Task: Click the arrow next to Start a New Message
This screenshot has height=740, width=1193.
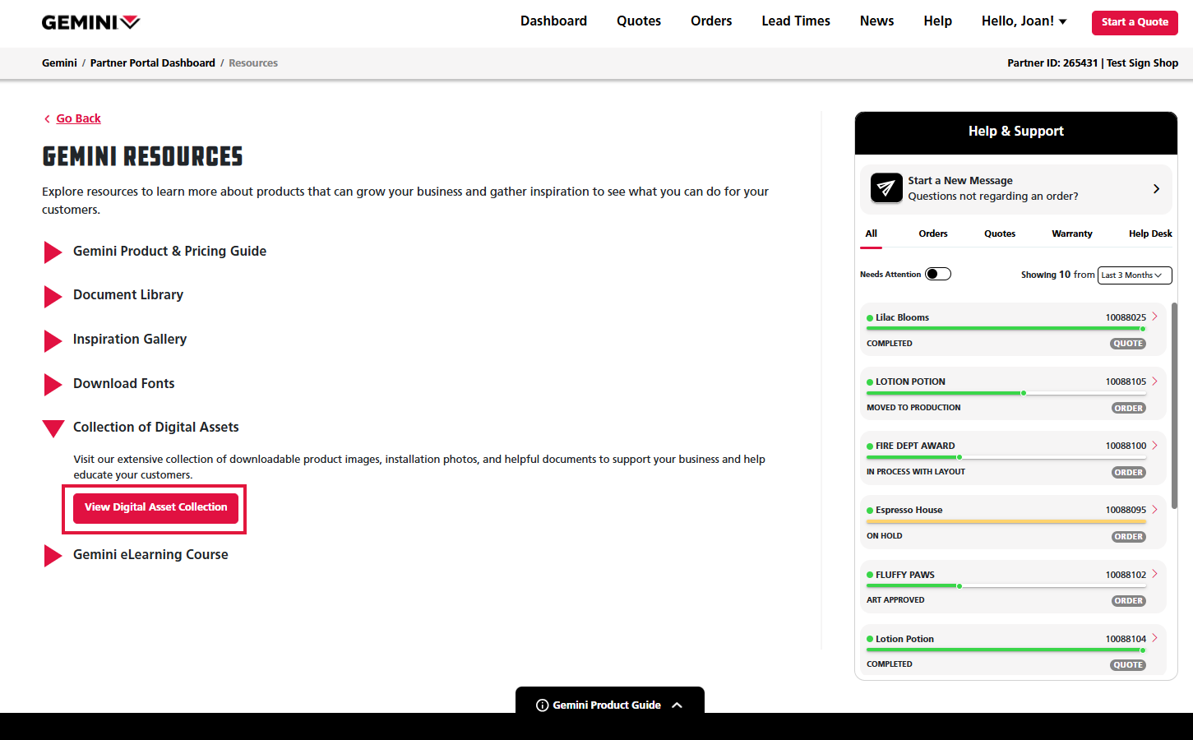Action: point(1156,188)
